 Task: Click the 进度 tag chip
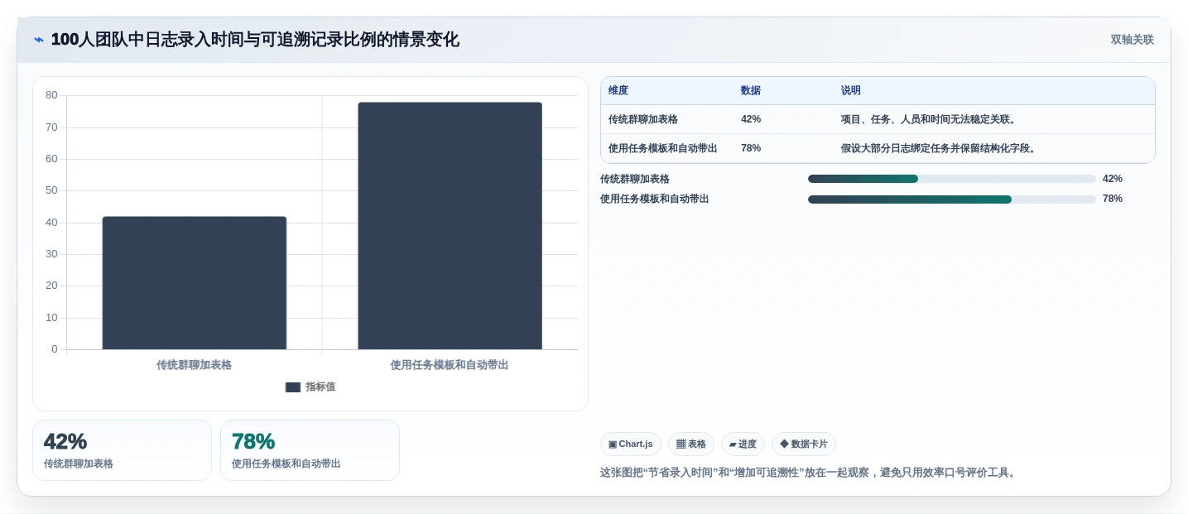tap(743, 444)
